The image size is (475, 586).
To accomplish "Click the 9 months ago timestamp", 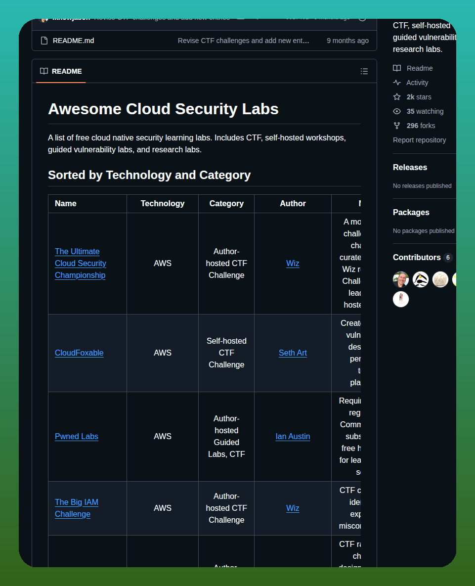I will point(347,41).
